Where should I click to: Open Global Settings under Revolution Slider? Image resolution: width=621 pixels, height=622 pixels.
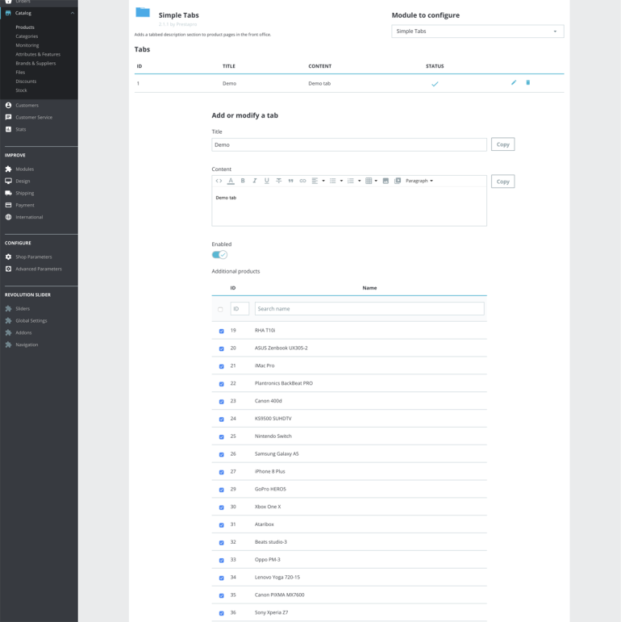(31, 320)
